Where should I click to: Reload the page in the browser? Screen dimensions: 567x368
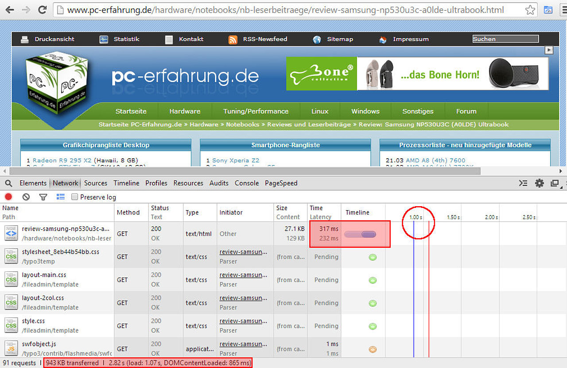[43, 9]
